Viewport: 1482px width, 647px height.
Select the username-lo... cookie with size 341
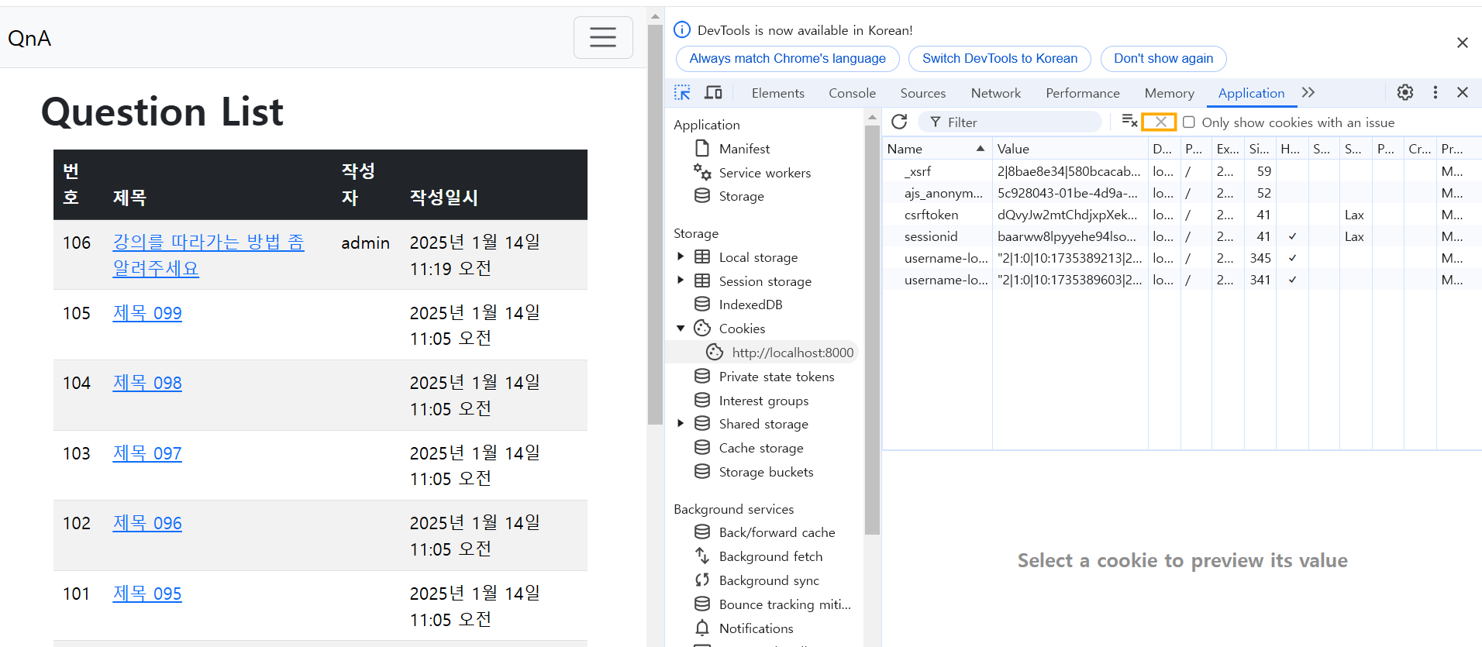pyautogui.click(x=1181, y=280)
